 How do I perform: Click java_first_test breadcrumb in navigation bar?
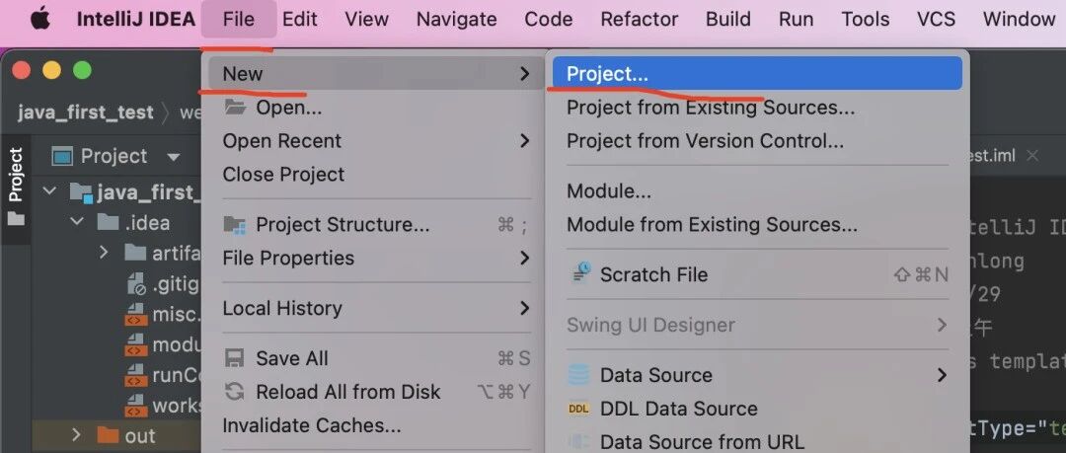86,113
